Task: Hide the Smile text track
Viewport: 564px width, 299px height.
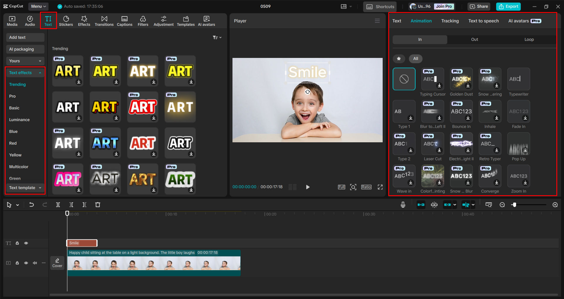Action: tap(26, 243)
